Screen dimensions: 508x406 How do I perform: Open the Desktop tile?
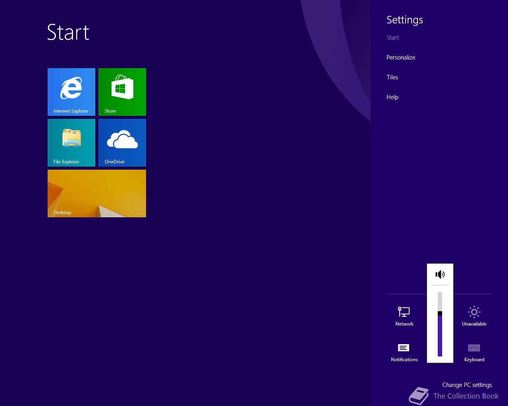(x=97, y=193)
